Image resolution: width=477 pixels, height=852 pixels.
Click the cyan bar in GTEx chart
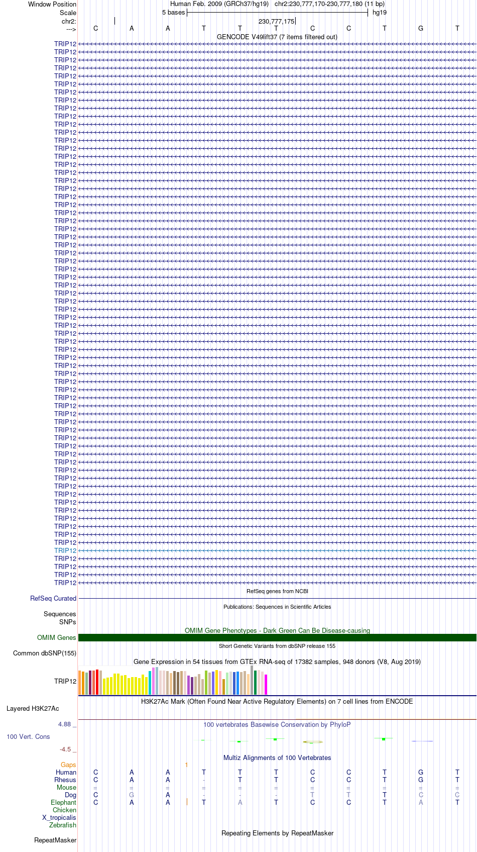150,683
